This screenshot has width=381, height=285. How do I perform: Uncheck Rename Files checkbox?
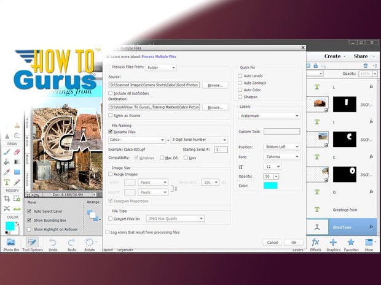pos(111,132)
